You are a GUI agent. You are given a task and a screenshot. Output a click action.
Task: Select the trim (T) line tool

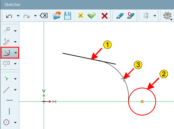click(x=7, y=42)
